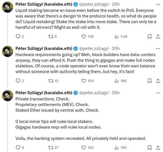This screenshot has height=152, width=163.
Task: View analytics showing 7.4K views
Action: pyautogui.click(x=121, y=37)
